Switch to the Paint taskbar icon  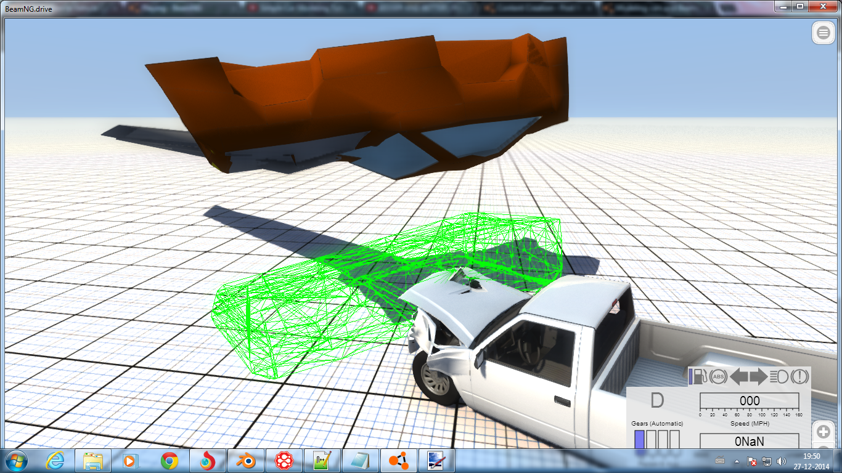[x=437, y=460]
